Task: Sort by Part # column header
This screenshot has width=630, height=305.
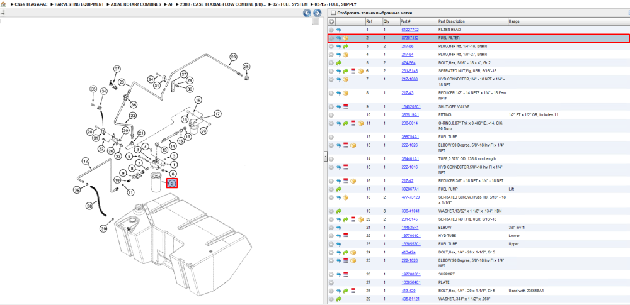Action: point(418,21)
